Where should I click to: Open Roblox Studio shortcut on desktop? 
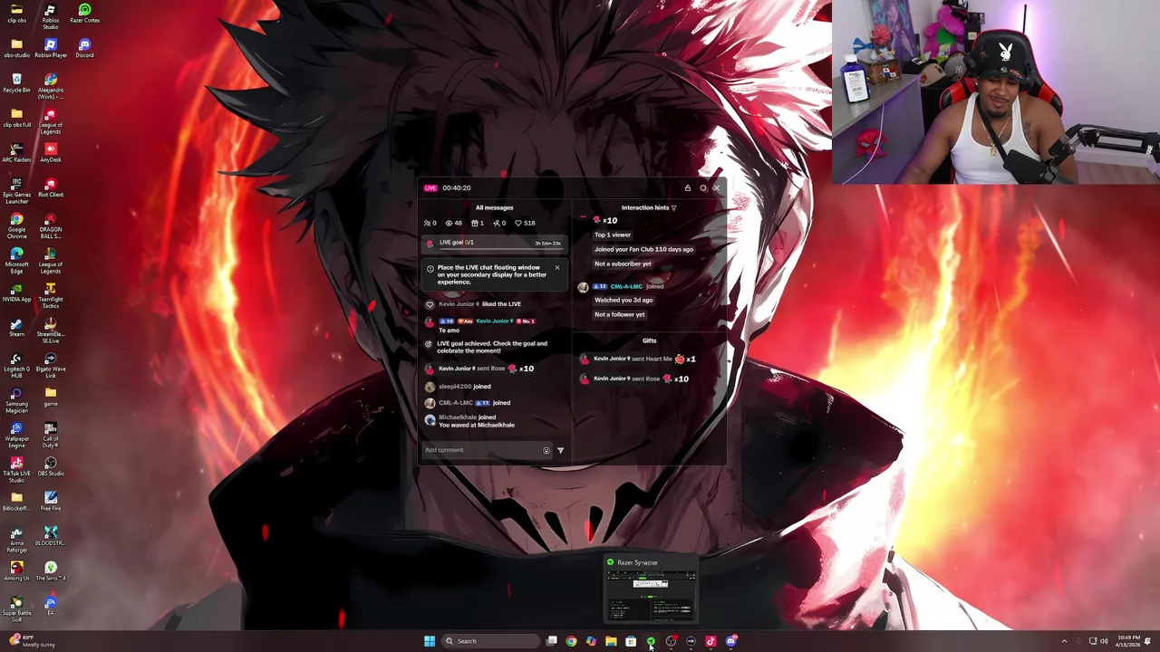point(50,15)
